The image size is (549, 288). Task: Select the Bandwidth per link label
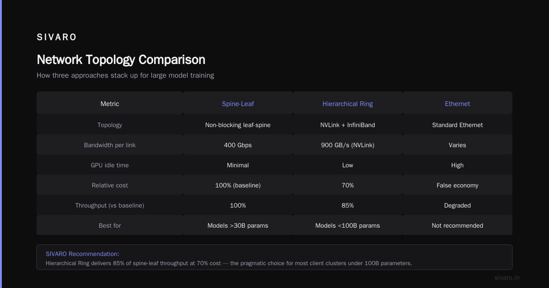pos(110,145)
